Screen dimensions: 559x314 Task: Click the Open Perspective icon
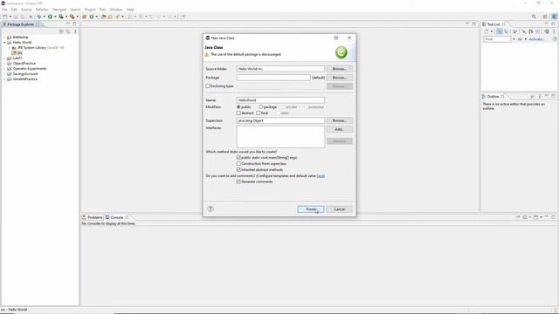[545, 17]
